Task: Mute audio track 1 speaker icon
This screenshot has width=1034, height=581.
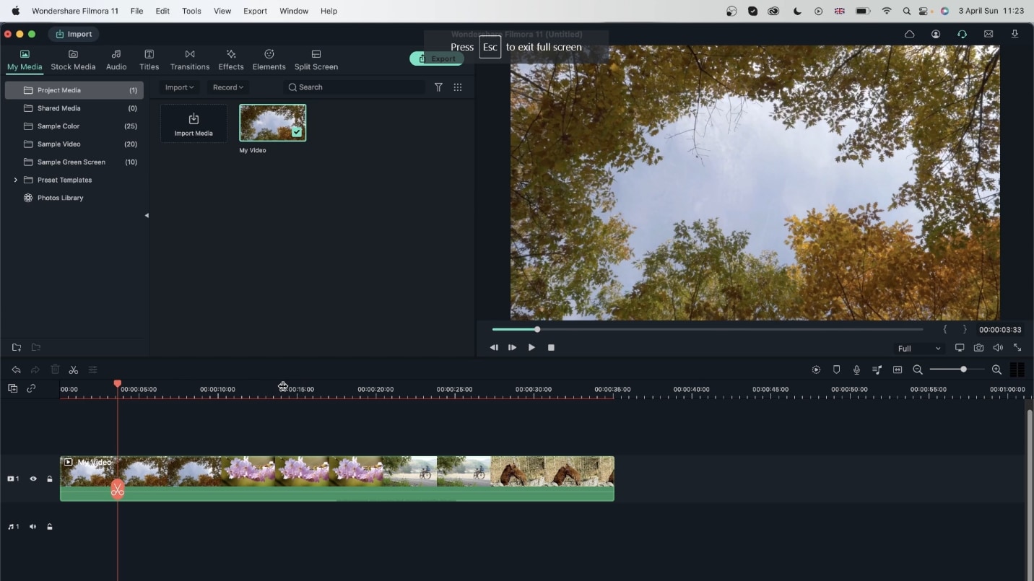Action: (32, 527)
